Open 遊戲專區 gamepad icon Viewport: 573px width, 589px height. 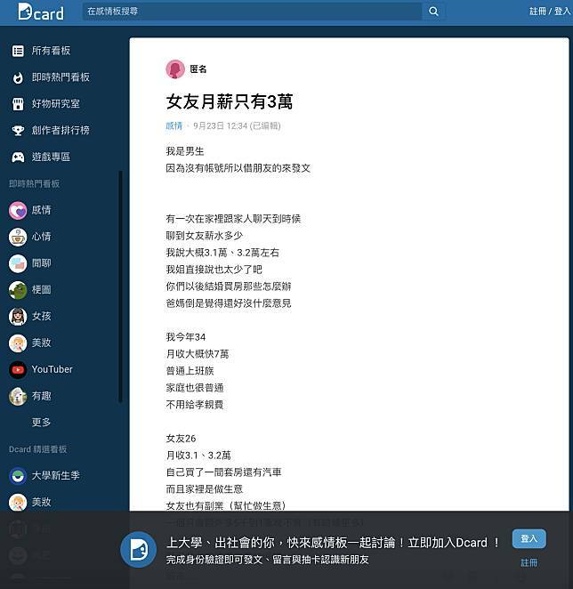(x=18, y=157)
